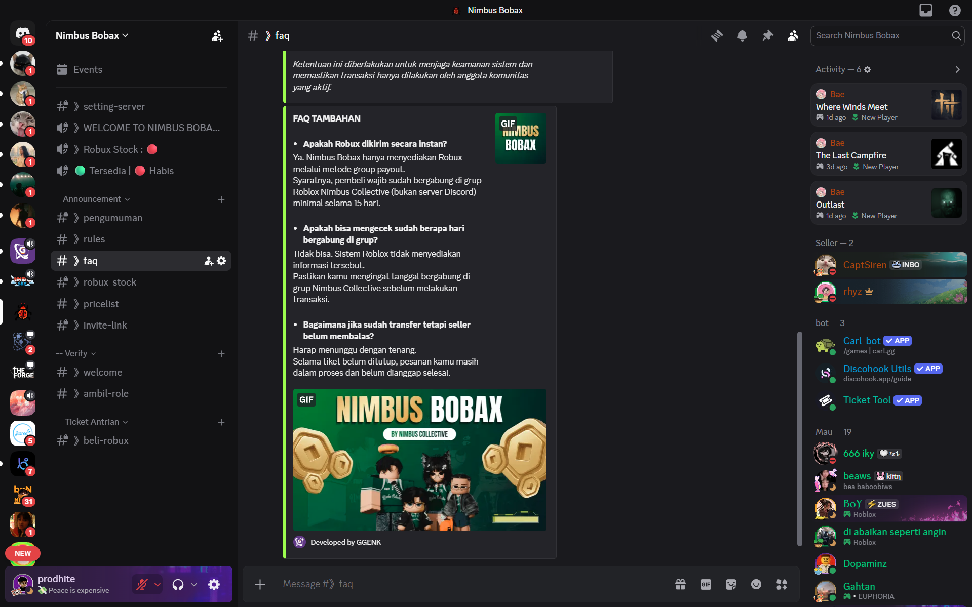
Task: Open the ladybug Nimbus Bobax server icon
Action: point(23,312)
